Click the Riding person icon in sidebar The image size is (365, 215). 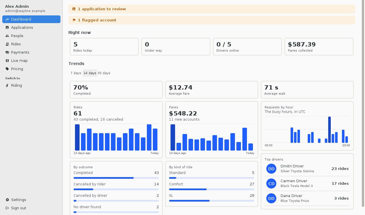click(7, 86)
